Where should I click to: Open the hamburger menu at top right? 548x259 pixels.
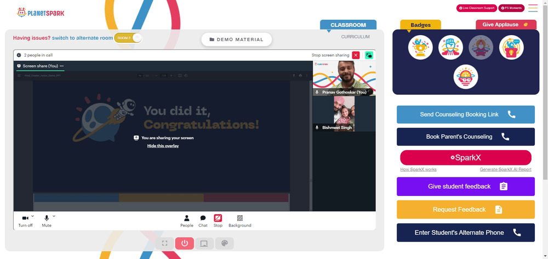click(533, 8)
